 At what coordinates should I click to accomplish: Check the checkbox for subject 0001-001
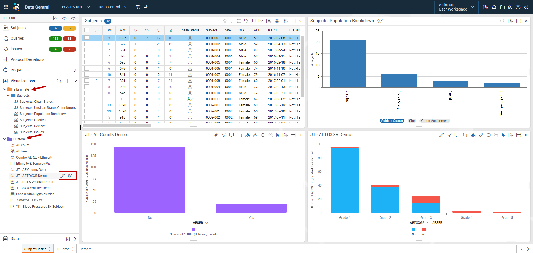[87, 38]
